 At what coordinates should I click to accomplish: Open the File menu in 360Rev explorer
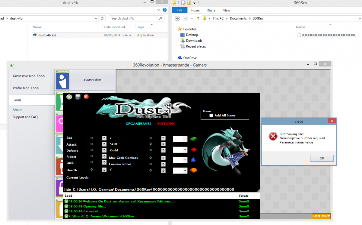(x=179, y=10)
